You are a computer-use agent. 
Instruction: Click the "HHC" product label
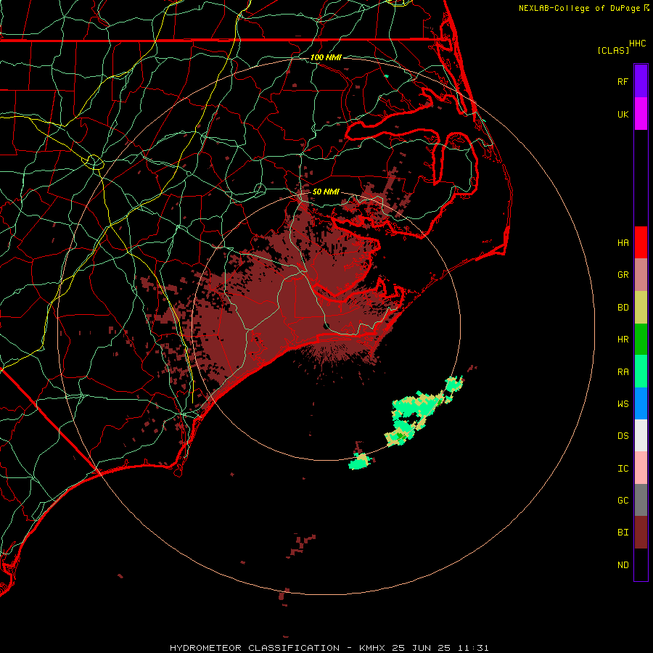tap(638, 44)
